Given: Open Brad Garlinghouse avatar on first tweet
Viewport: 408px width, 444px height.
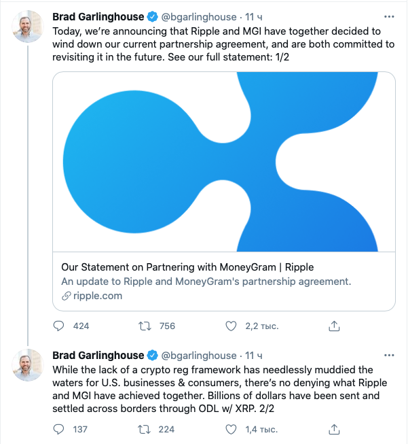Looking at the screenshot, I should pyautogui.click(x=28, y=26).
